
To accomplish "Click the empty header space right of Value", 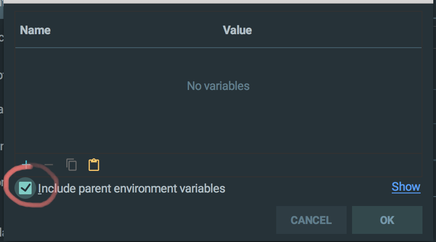I will point(339,30).
